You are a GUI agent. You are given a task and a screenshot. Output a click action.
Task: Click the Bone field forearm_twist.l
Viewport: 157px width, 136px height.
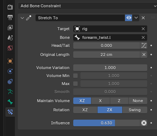tap(108, 37)
